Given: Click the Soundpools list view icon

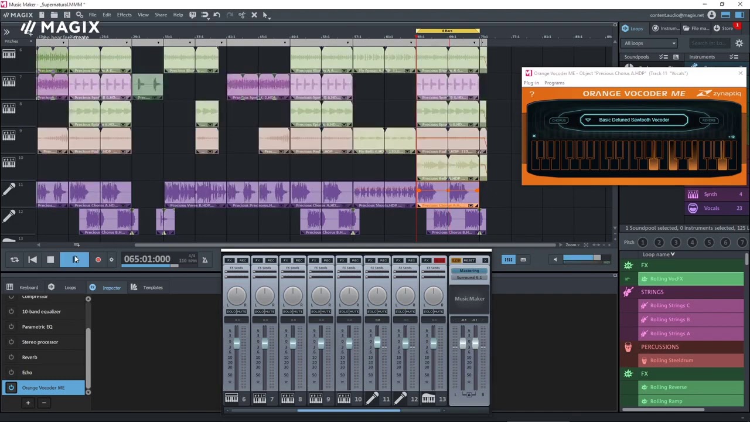Looking at the screenshot, I should pos(676,57).
